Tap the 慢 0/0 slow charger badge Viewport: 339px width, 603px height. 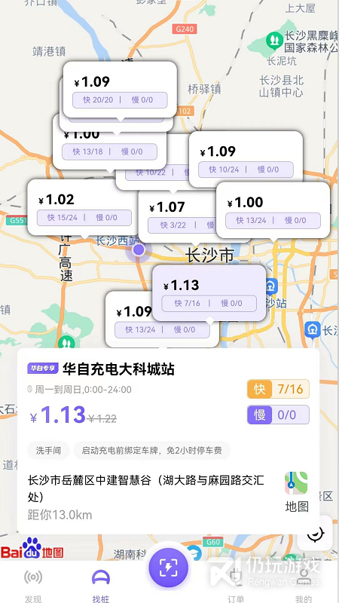coord(278,415)
